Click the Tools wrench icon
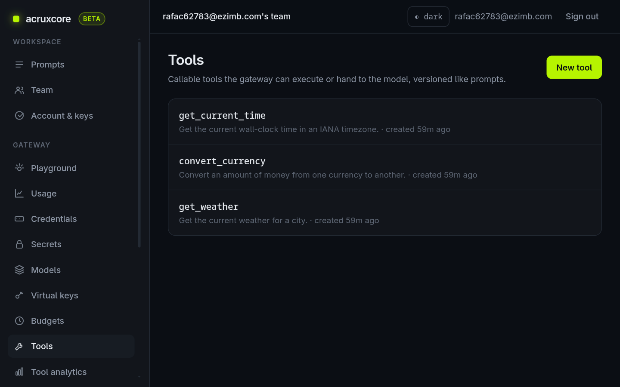Screen dimensions: 620x387 tap(19, 346)
